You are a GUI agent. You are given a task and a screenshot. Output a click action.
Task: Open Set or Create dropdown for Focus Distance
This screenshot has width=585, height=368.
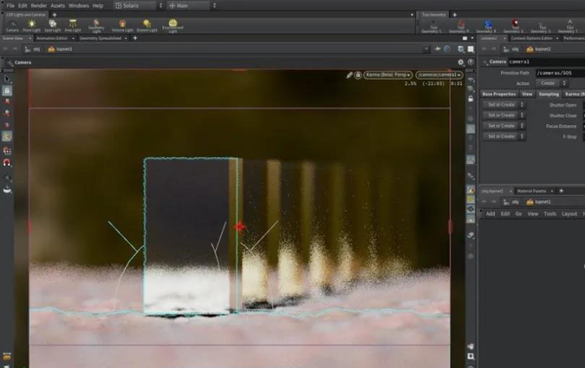[x=504, y=126]
